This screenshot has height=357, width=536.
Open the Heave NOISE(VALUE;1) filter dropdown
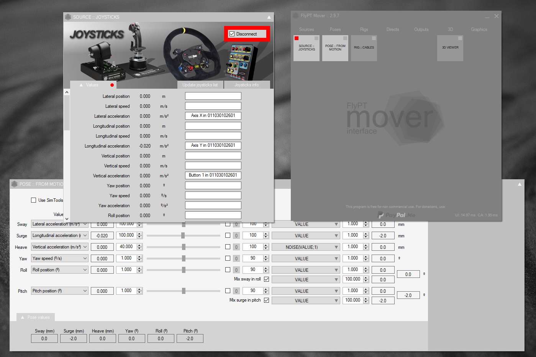pos(306,247)
